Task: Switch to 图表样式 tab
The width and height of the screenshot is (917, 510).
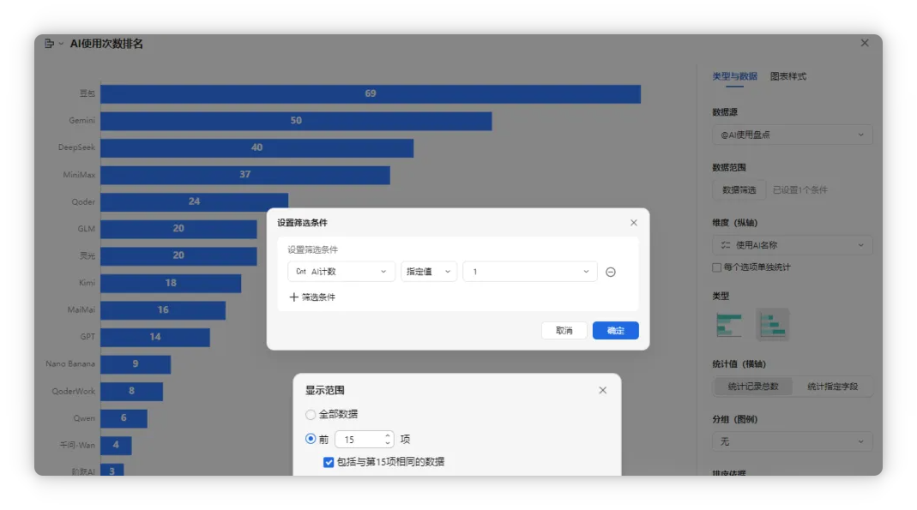Action: 787,76
